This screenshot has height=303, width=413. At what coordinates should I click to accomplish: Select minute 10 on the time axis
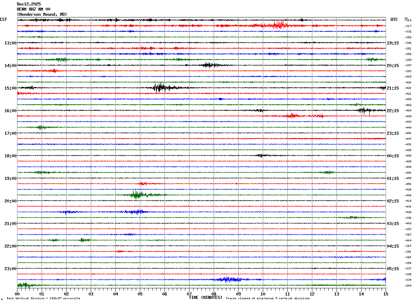[x=263, y=294]
